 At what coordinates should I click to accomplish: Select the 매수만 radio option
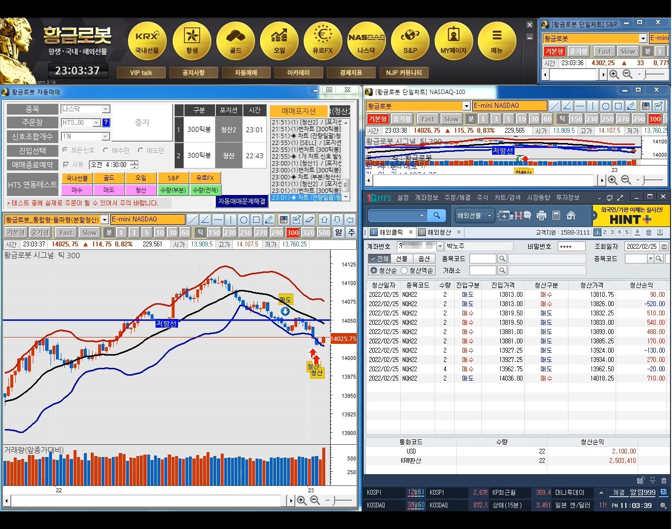106,150
